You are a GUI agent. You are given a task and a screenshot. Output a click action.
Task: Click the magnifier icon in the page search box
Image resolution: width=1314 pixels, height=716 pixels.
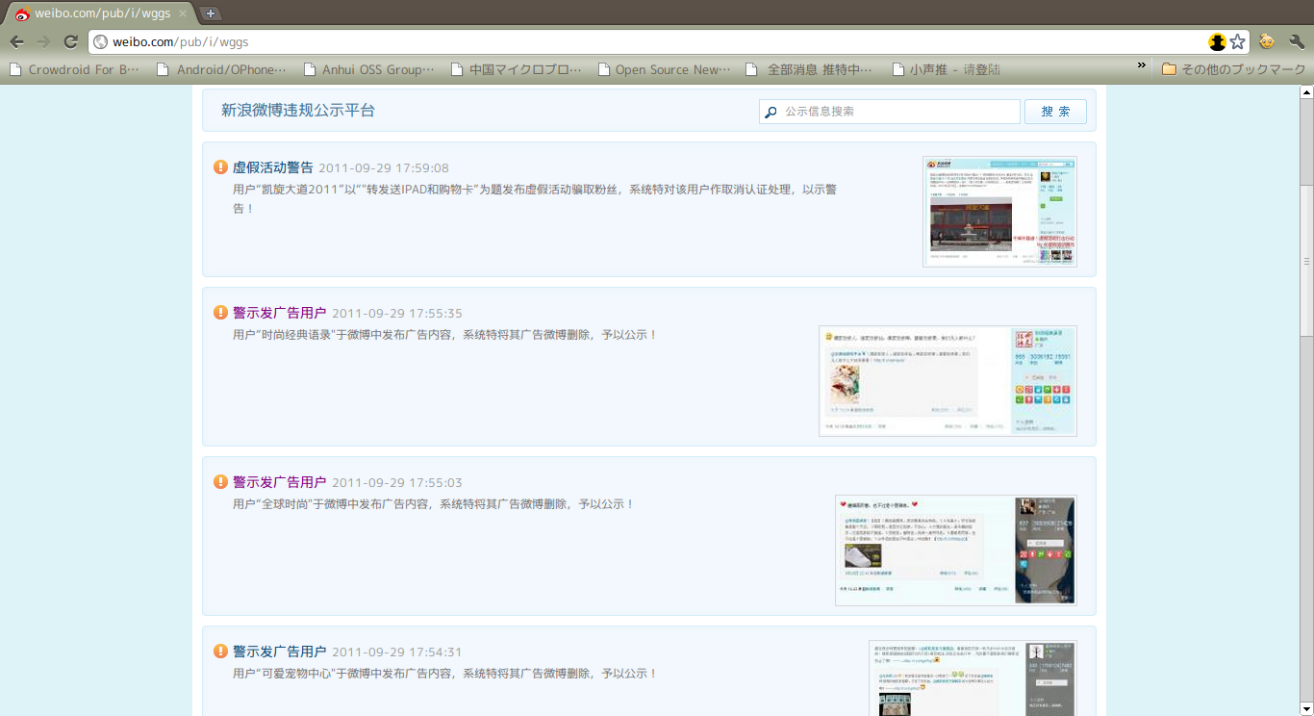coord(771,113)
